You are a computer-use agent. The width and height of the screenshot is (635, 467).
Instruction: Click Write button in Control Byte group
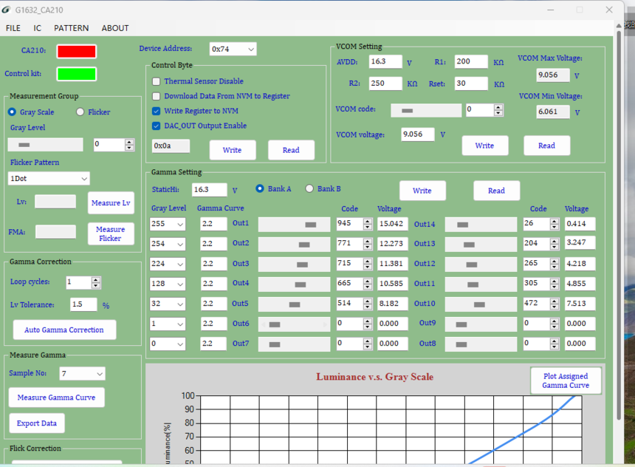pyautogui.click(x=233, y=150)
